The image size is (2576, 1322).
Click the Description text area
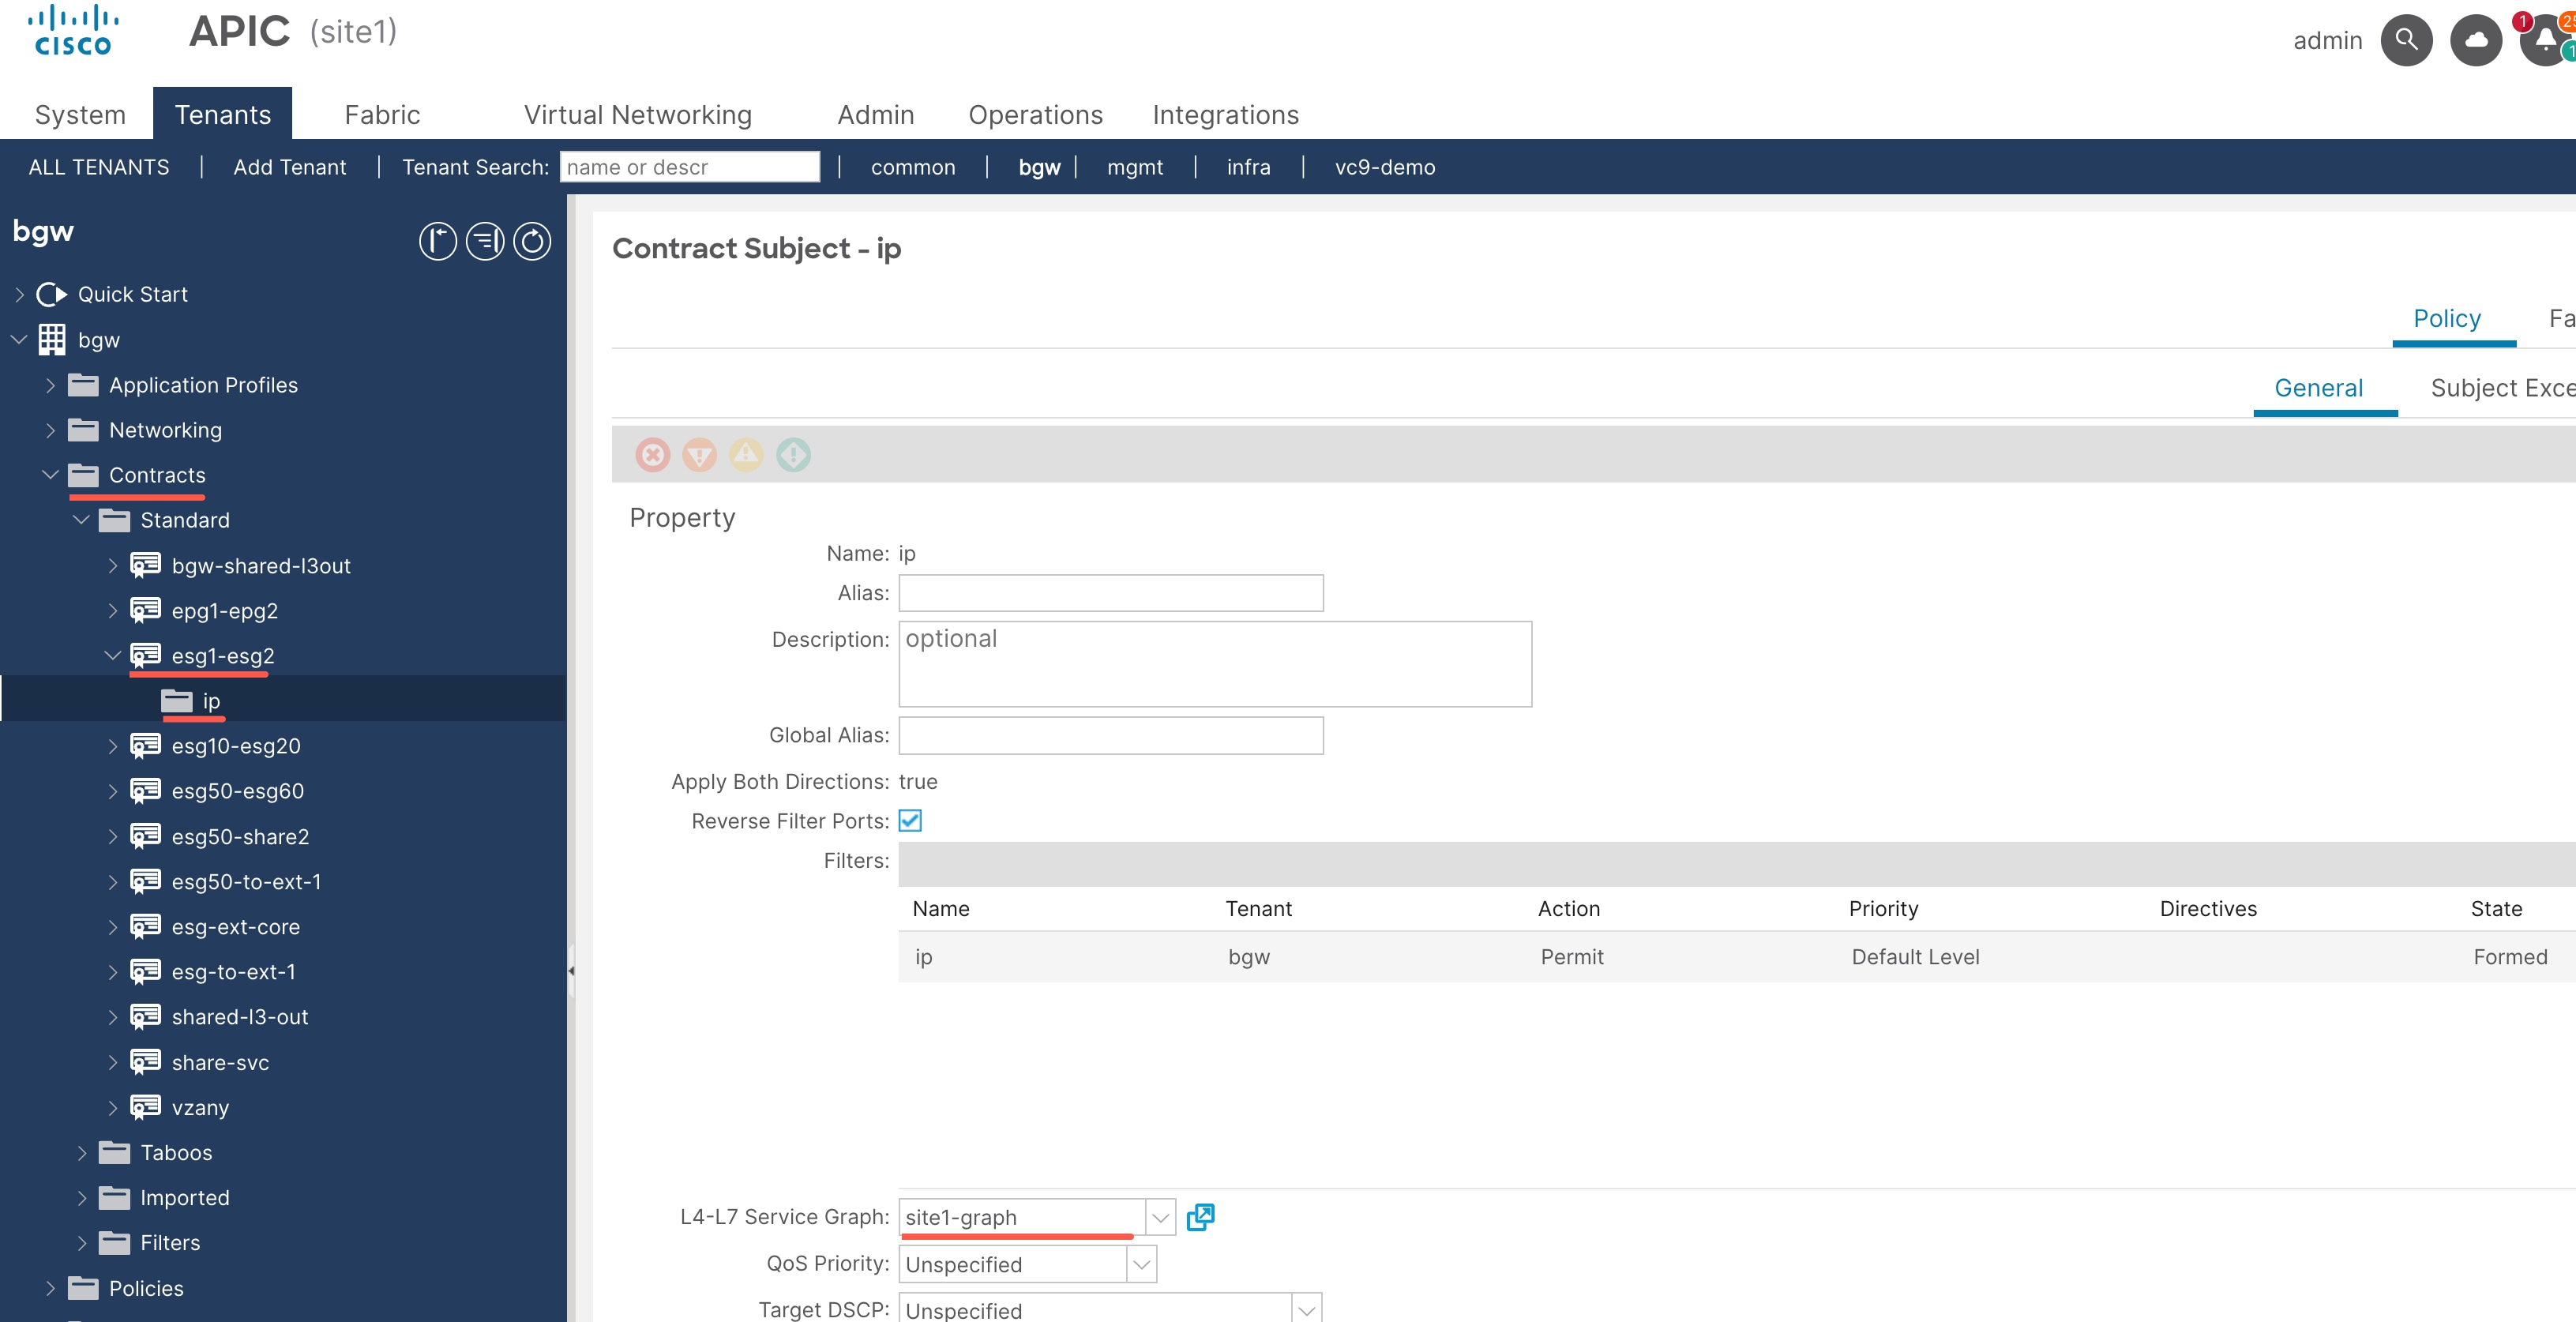coord(1215,664)
